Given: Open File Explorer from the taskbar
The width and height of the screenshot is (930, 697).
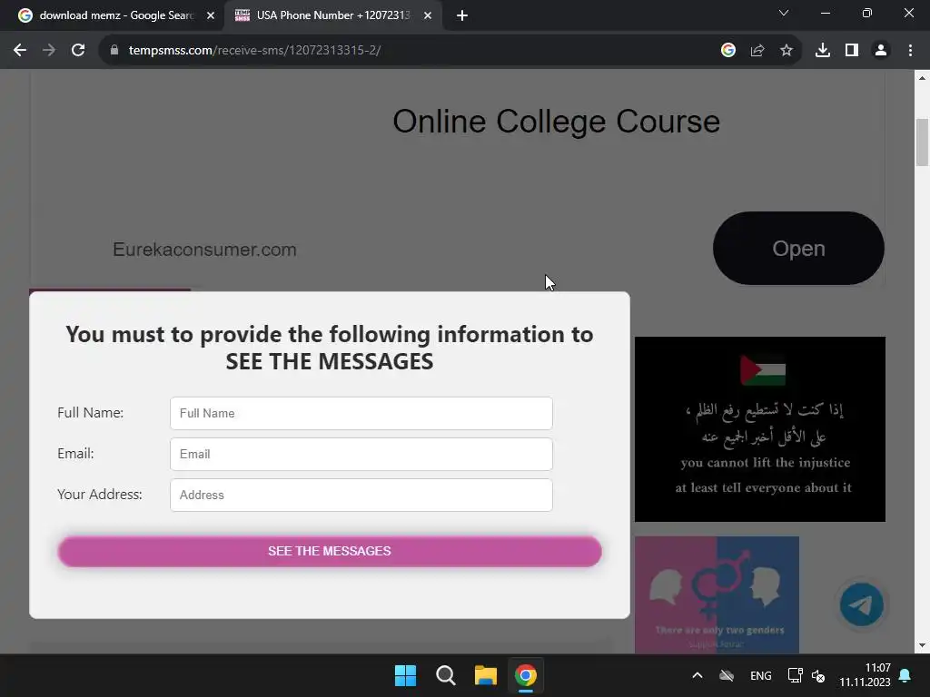Looking at the screenshot, I should point(485,675).
